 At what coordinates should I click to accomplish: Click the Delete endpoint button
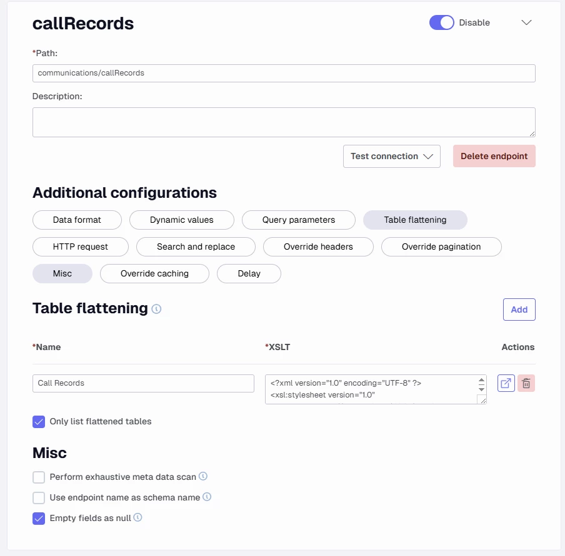coord(494,156)
